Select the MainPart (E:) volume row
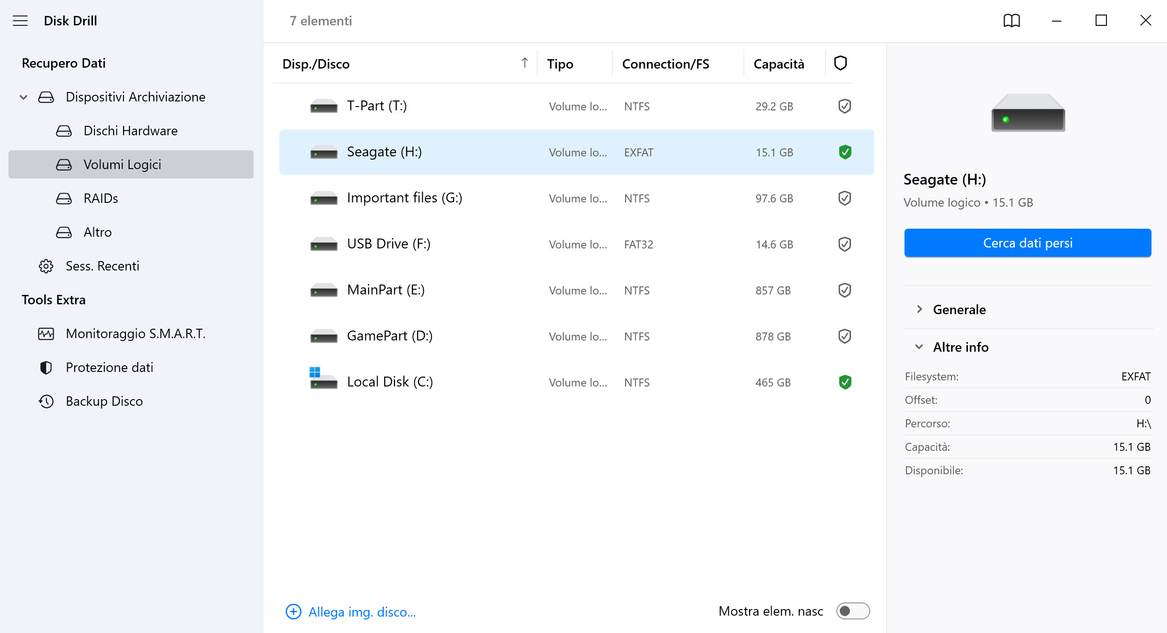This screenshot has height=633, width=1167. point(576,290)
